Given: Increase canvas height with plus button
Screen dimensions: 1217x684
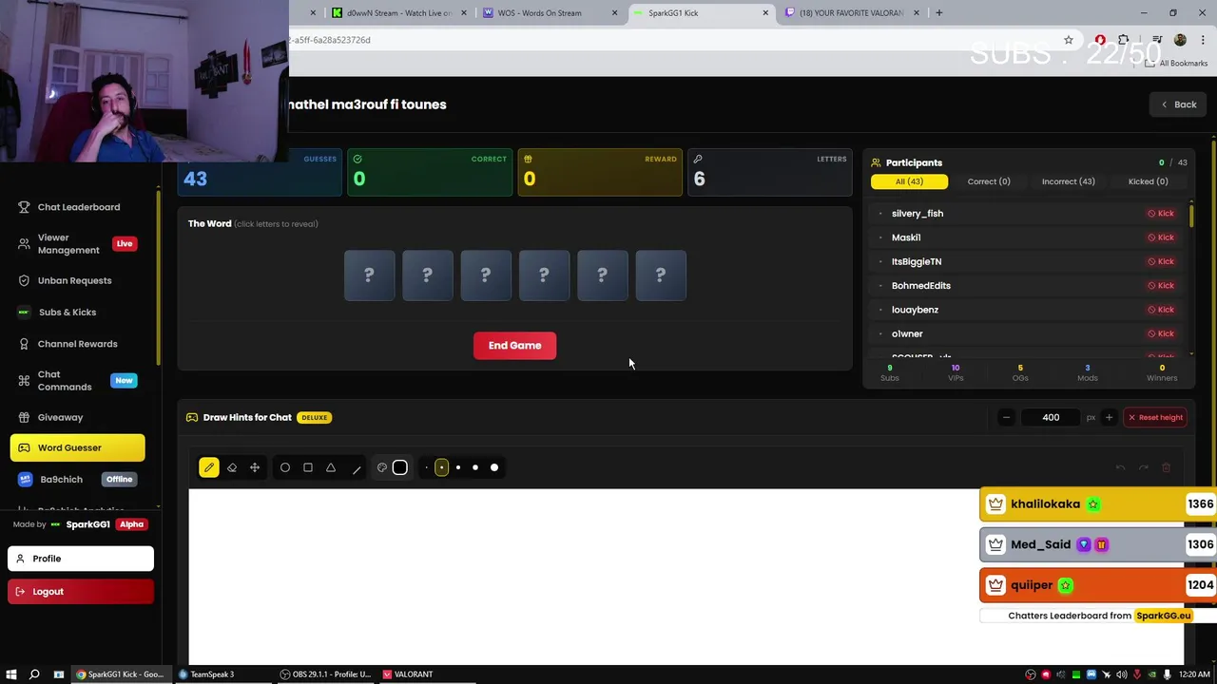Looking at the screenshot, I should point(1109,417).
